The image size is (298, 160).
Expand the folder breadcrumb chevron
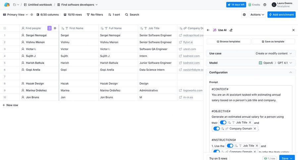point(18,5)
